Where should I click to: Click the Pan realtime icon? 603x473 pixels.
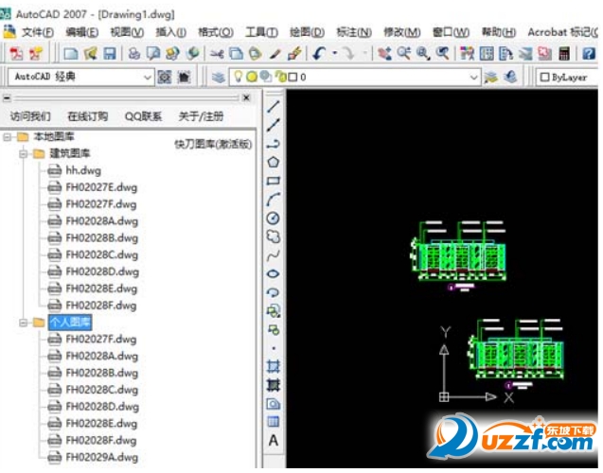(x=384, y=53)
